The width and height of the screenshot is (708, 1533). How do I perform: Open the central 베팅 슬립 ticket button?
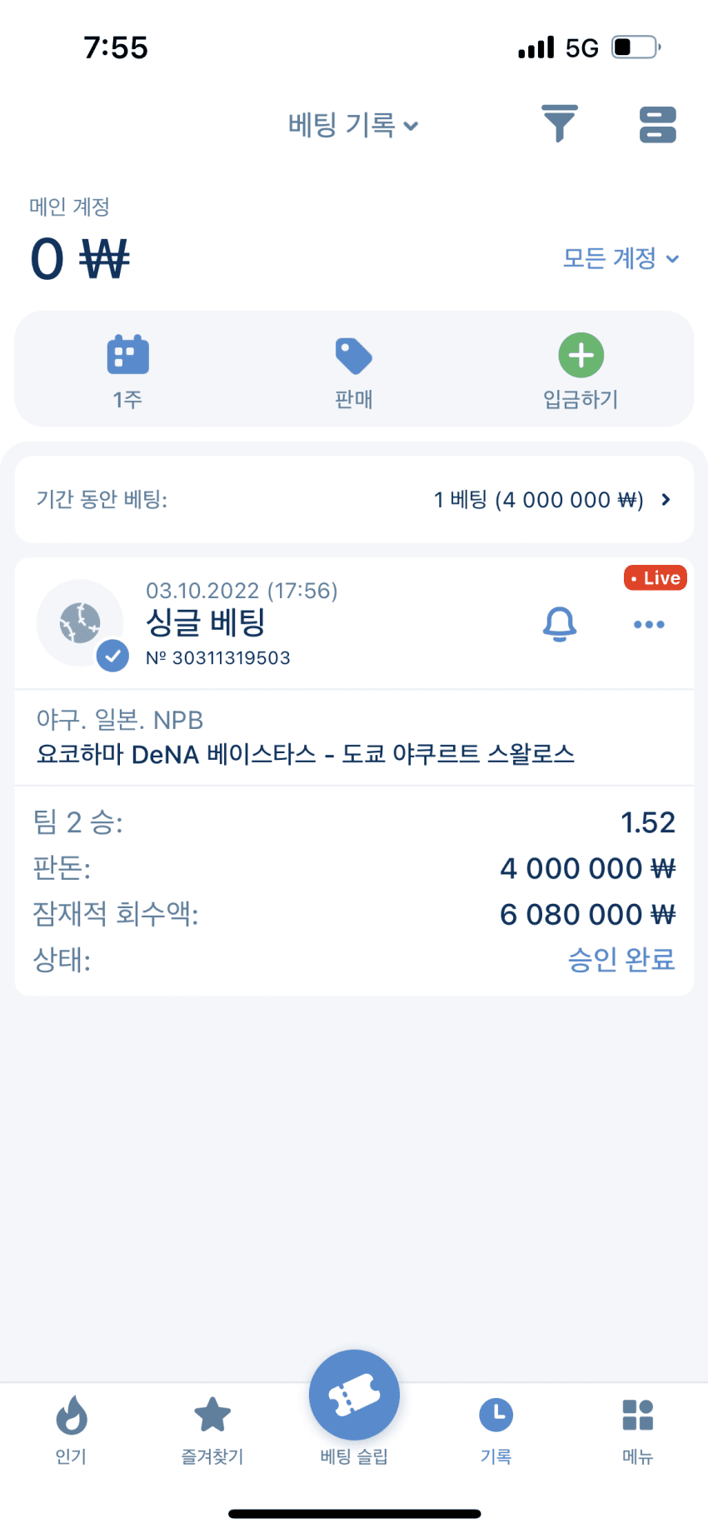pos(354,1395)
